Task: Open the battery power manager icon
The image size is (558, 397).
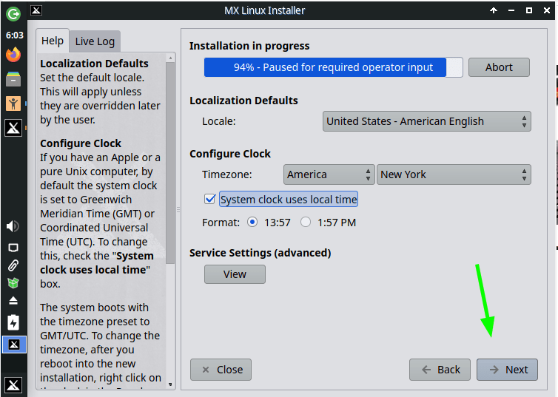Action: pos(13,323)
